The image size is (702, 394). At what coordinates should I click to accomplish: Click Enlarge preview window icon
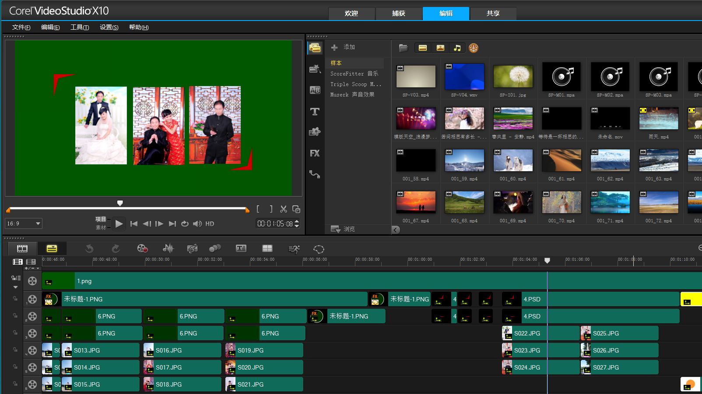[x=296, y=209]
